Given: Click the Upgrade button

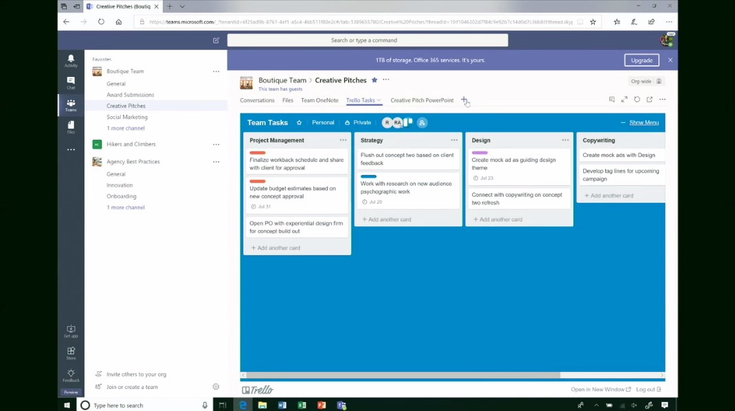Looking at the screenshot, I should [x=642, y=60].
